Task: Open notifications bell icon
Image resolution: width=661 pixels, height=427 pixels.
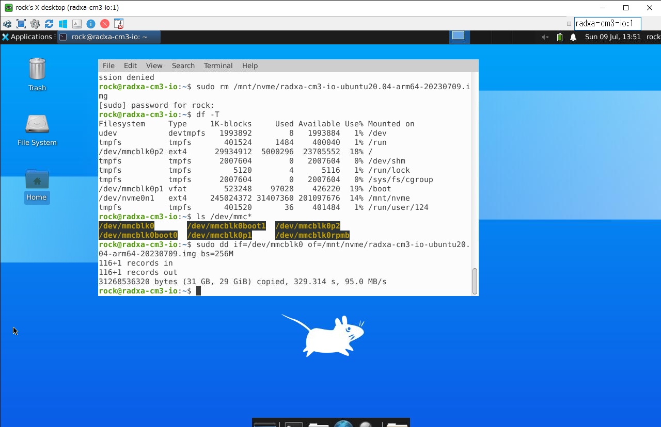Action: coord(573,37)
